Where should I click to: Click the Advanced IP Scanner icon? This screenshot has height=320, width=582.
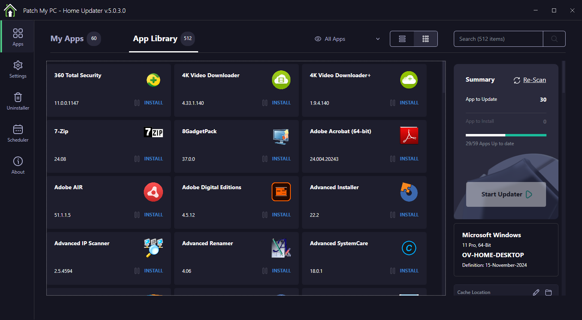153,248
